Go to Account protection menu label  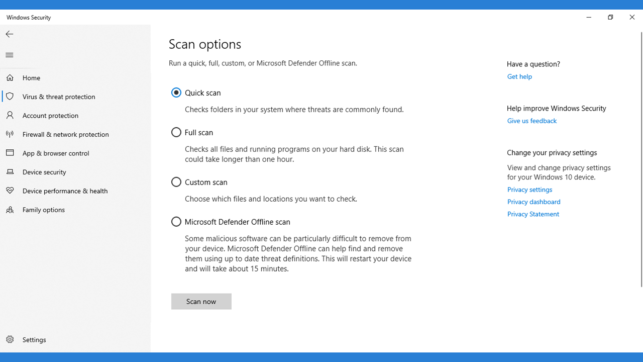(x=50, y=115)
